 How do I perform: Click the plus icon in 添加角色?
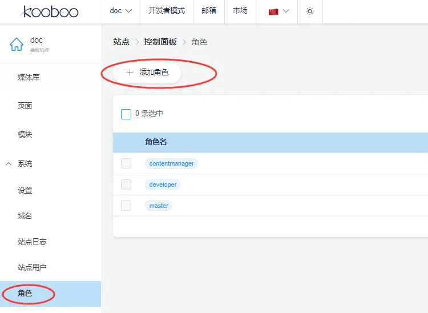click(x=130, y=73)
